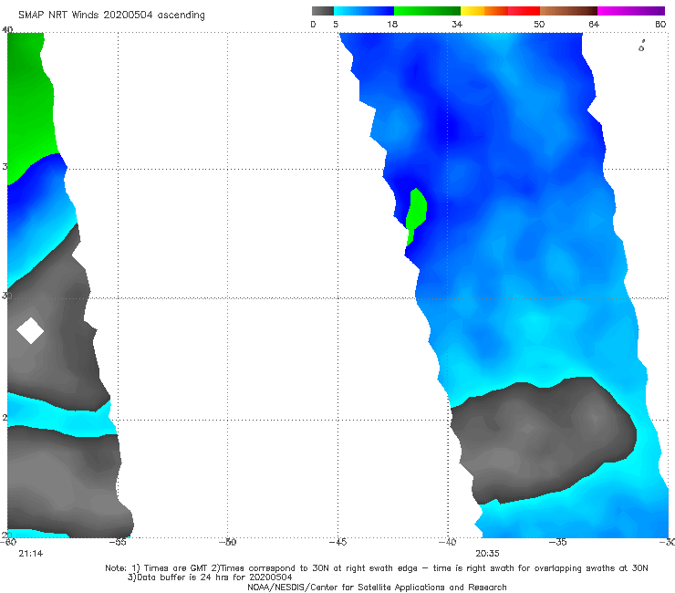Click the green segment of the color bar
675x593 pixels.
tap(427, 11)
